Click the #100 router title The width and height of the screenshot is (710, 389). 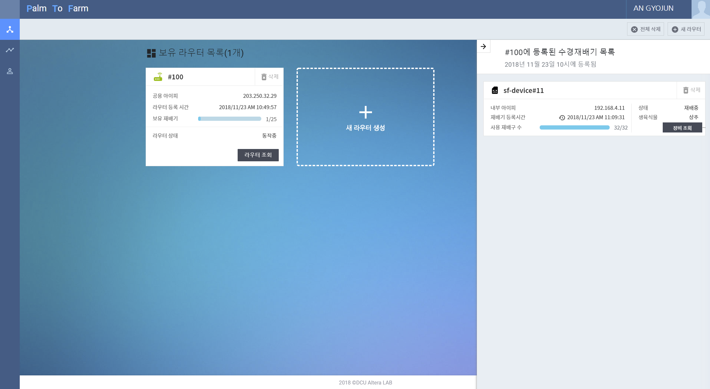coord(175,77)
